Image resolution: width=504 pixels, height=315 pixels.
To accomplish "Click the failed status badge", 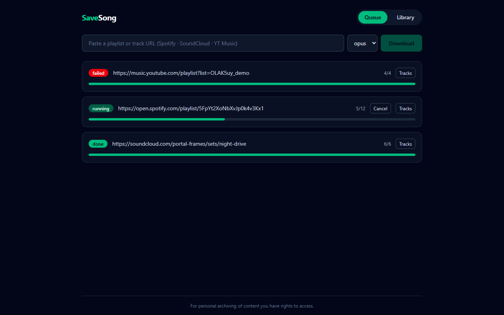I will click(98, 73).
